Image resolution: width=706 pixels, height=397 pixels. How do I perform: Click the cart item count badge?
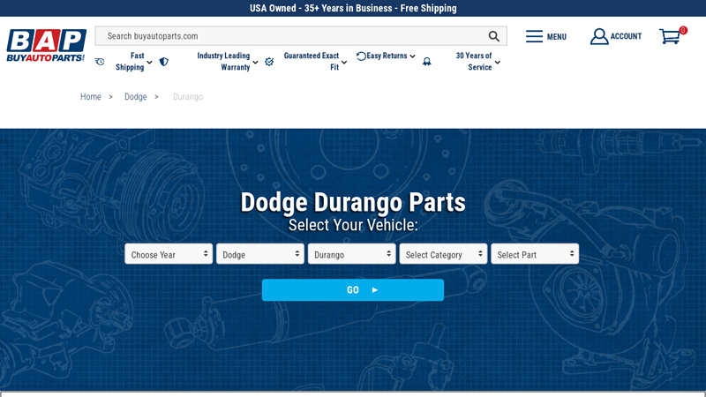[683, 30]
